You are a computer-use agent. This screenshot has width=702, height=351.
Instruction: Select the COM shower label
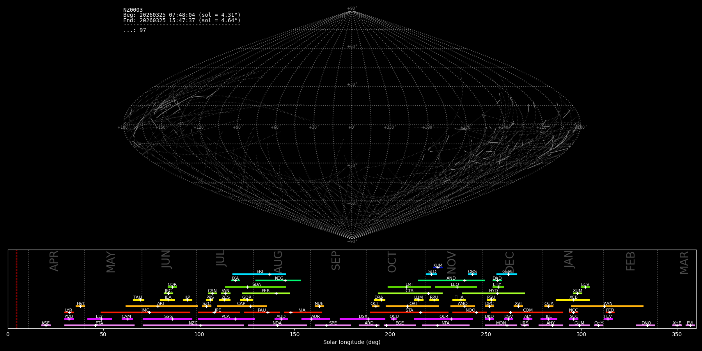(x=528, y=310)
